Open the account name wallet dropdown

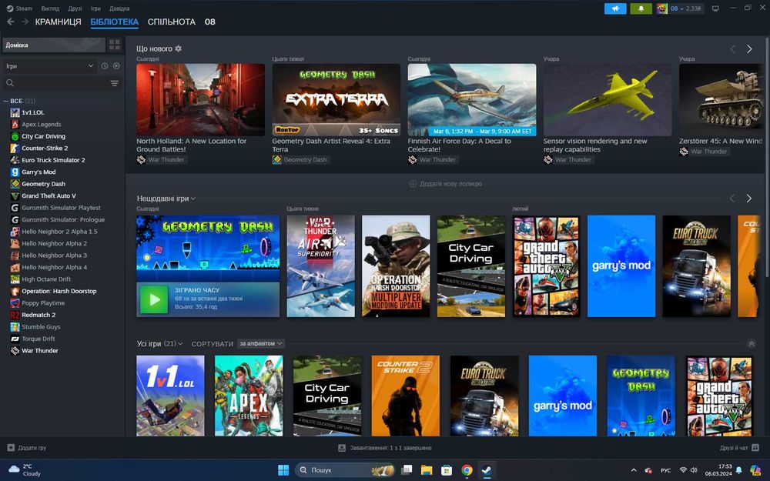tap(685, 8)
